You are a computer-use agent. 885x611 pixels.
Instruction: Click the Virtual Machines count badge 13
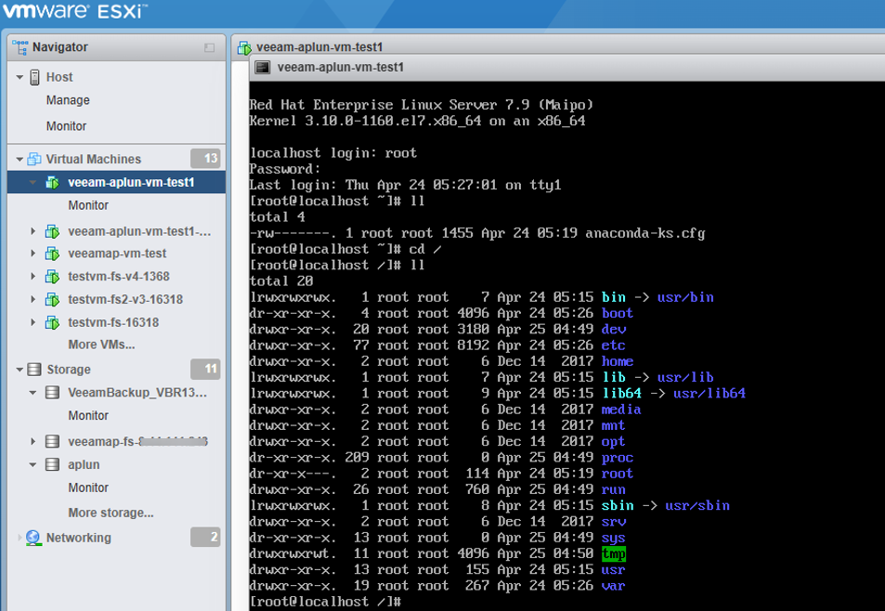(205, 159)
